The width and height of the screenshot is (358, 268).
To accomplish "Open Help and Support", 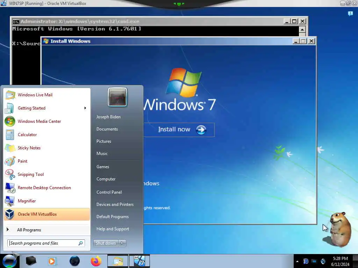I will pyautogui.click(x=113, y=229).
